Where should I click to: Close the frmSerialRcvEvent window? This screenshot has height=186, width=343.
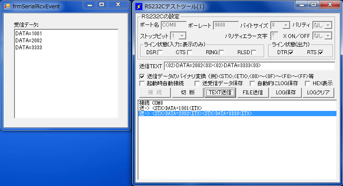(x=118, y=5)
